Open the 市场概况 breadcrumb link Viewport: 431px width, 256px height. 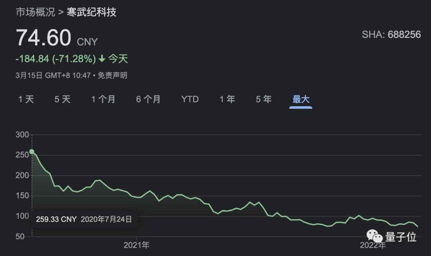coord(35,12)
